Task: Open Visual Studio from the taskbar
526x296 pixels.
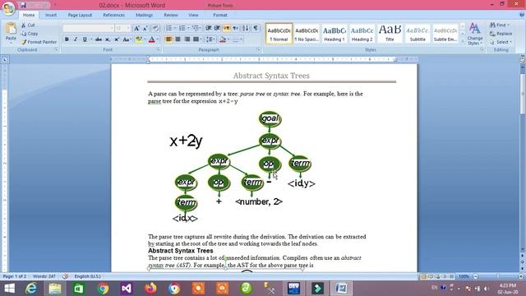Action: tap(127, 289)
